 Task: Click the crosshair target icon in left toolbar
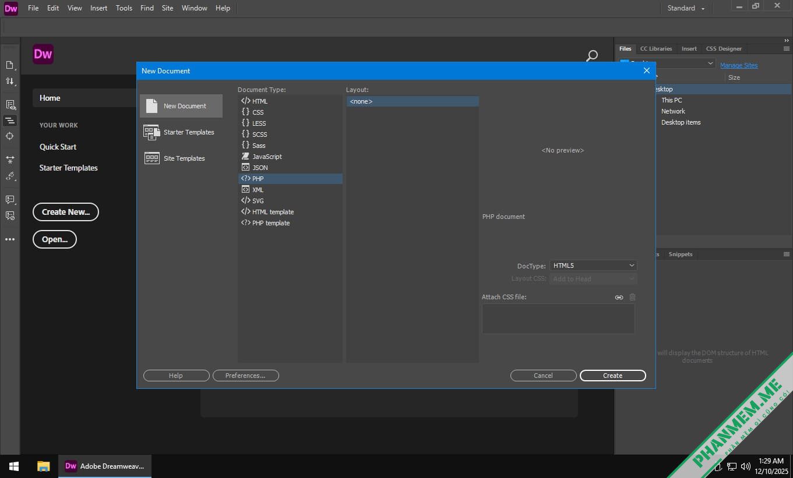pos(10,136)
